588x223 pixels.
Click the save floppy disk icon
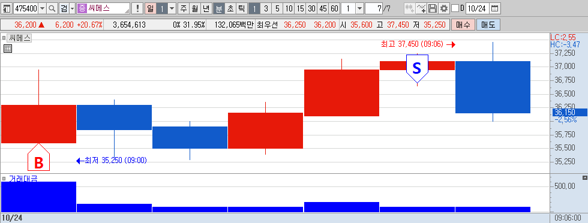point(433,8)
